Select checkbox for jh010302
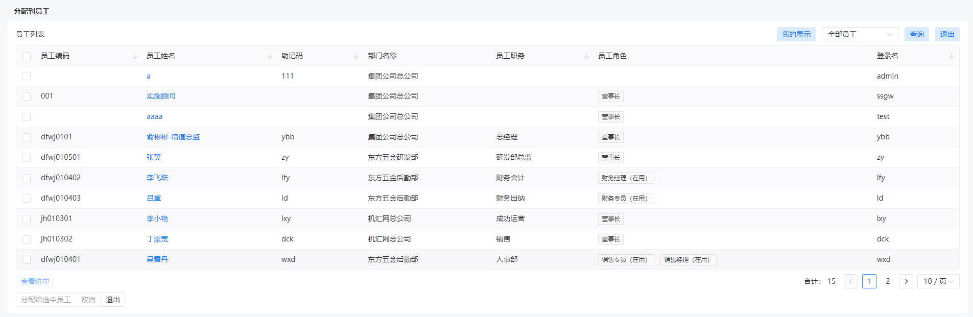 coord(27,239)
